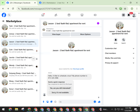This screenshot has height=112, width=140.
Task: Open listing thumbnail in right info panel
Action: 120,25
